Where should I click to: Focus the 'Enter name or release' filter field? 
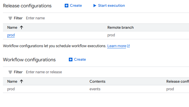44,72
